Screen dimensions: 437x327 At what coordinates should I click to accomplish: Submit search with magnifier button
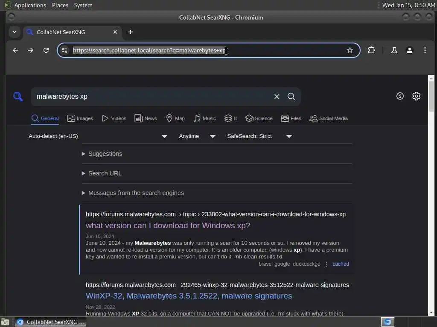291,97
